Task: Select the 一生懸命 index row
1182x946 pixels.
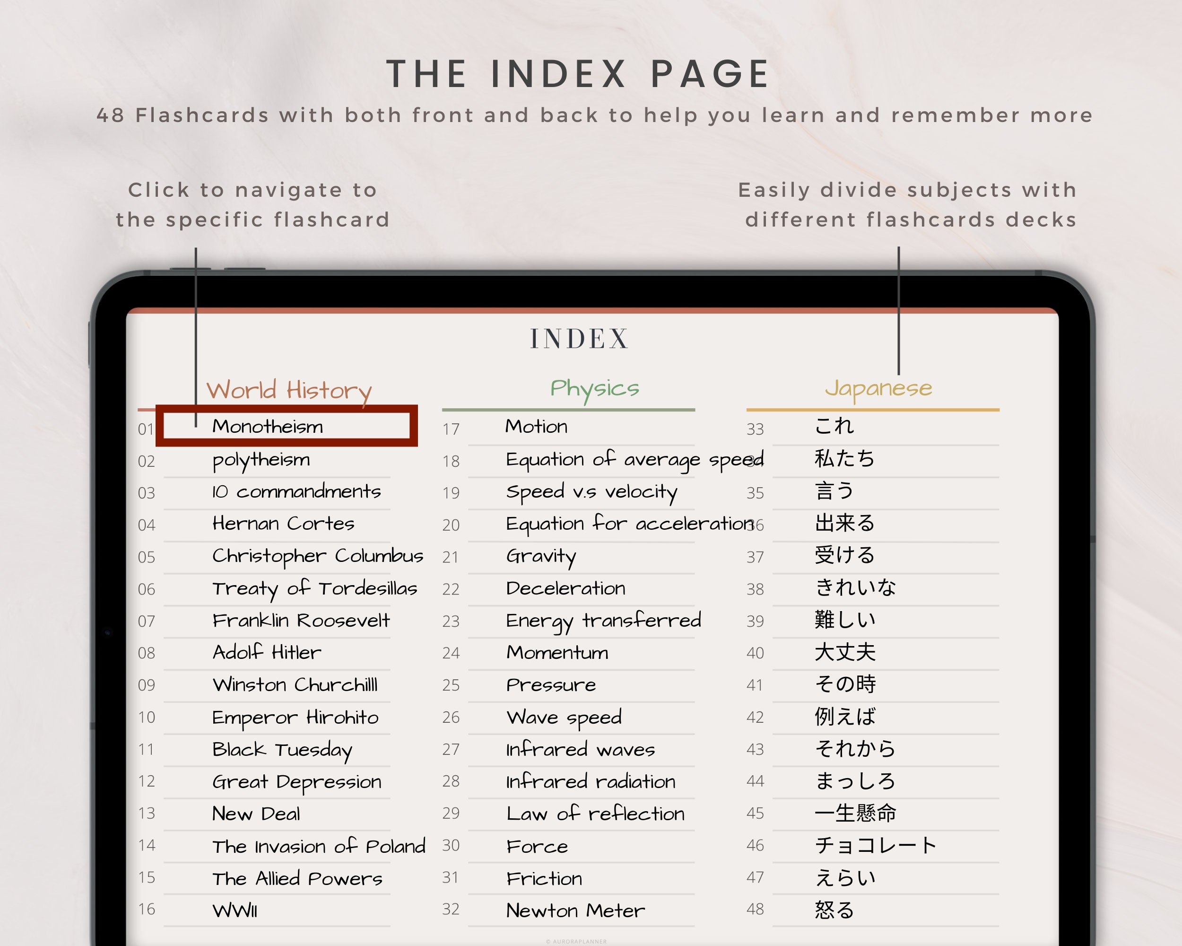Action: (855, 813)
